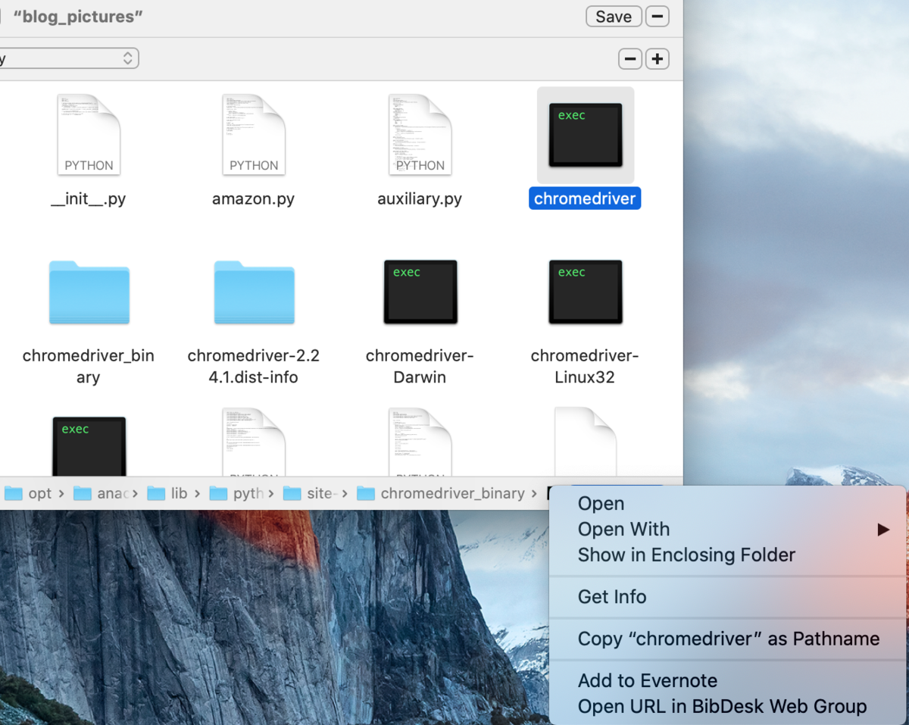
Task: Choose Get Info from context menu
Action: click(x=612, y=597)
